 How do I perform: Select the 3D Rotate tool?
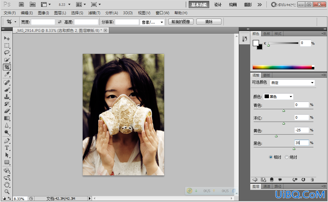point(7,170)
